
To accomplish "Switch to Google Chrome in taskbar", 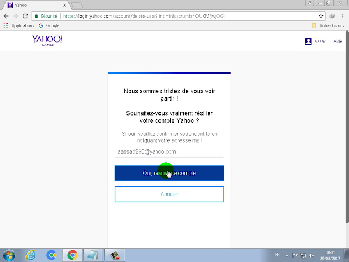I will (x=72, y=255).
